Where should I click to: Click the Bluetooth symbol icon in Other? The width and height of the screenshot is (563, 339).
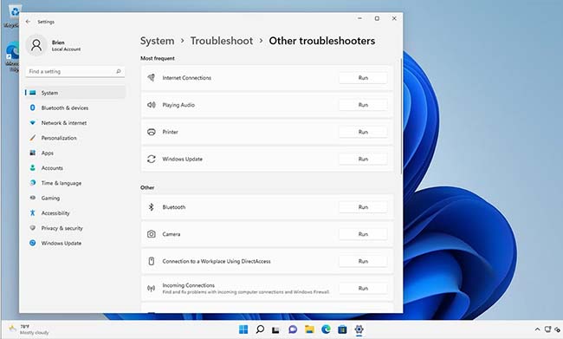pyautogui.click(x=152, y=207)
